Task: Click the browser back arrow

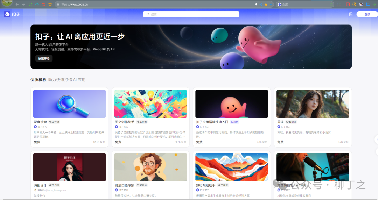Action: click(x=17, y=4)
